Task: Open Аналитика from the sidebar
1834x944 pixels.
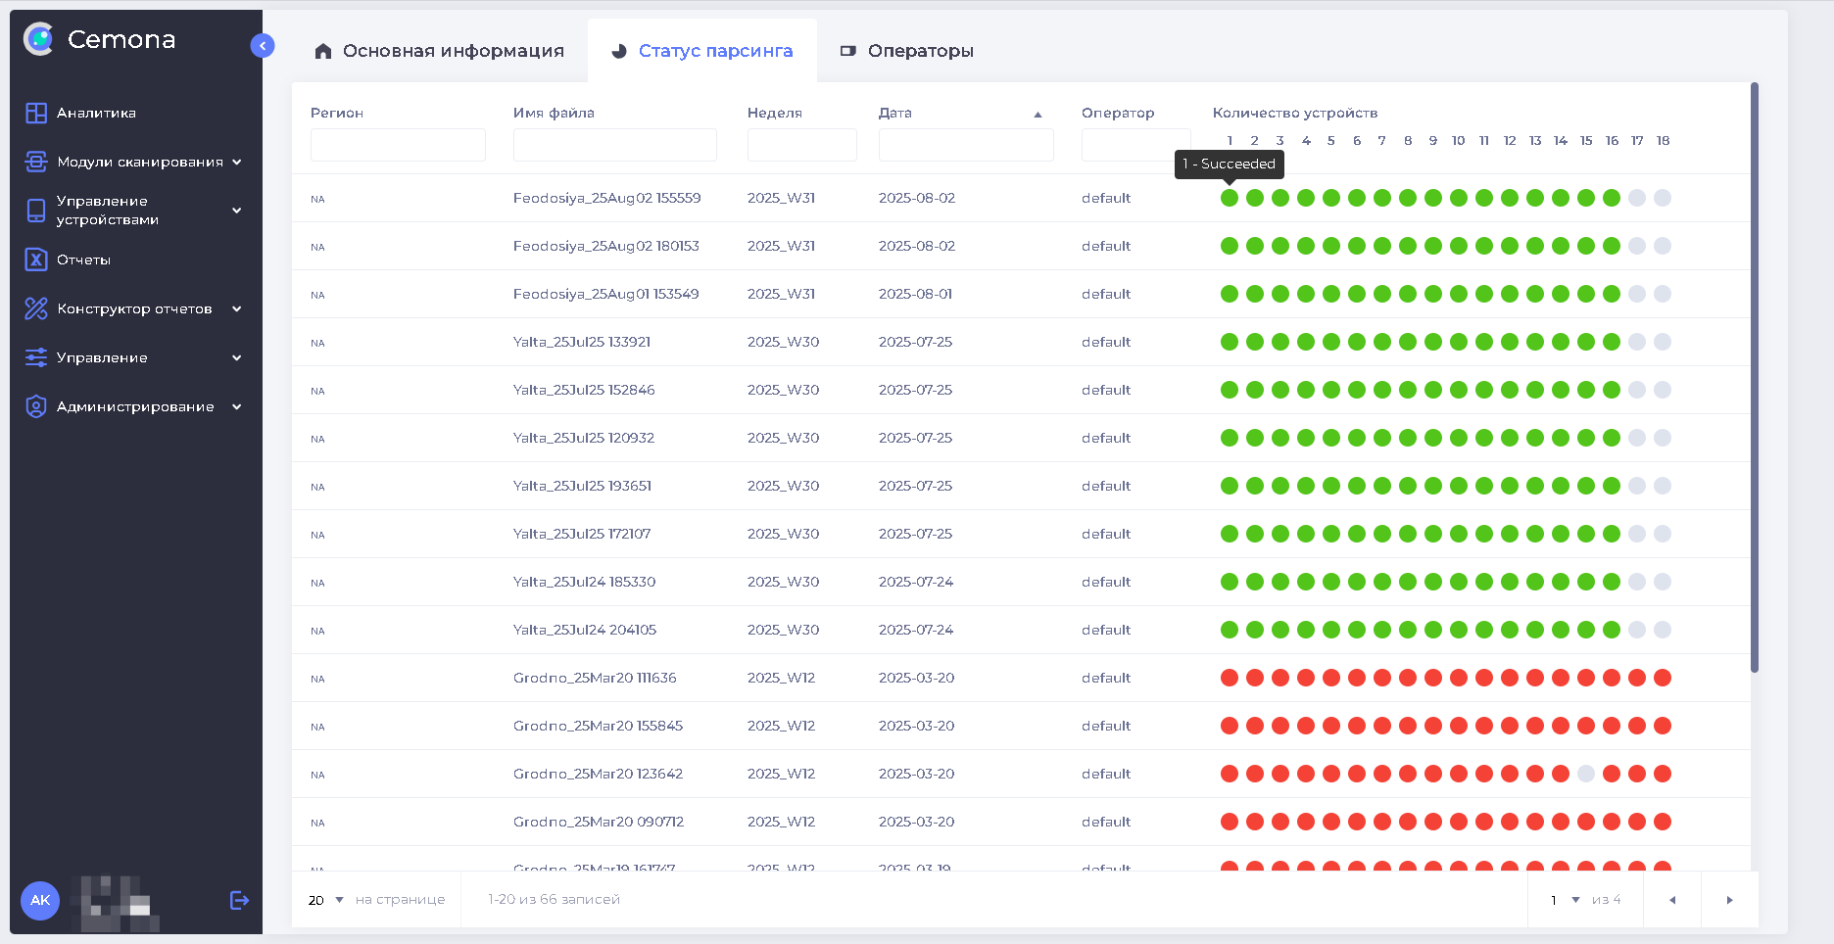Action: pyautogui.click(x=96, y=113)
